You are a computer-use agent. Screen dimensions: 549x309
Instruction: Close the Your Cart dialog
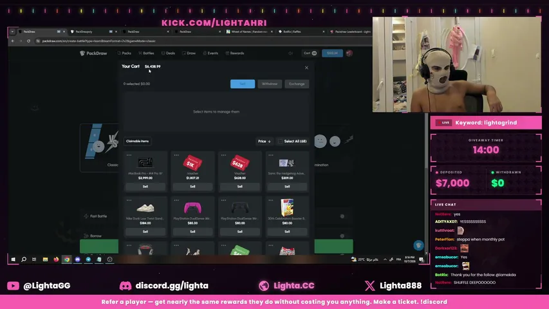coord(306,68)
